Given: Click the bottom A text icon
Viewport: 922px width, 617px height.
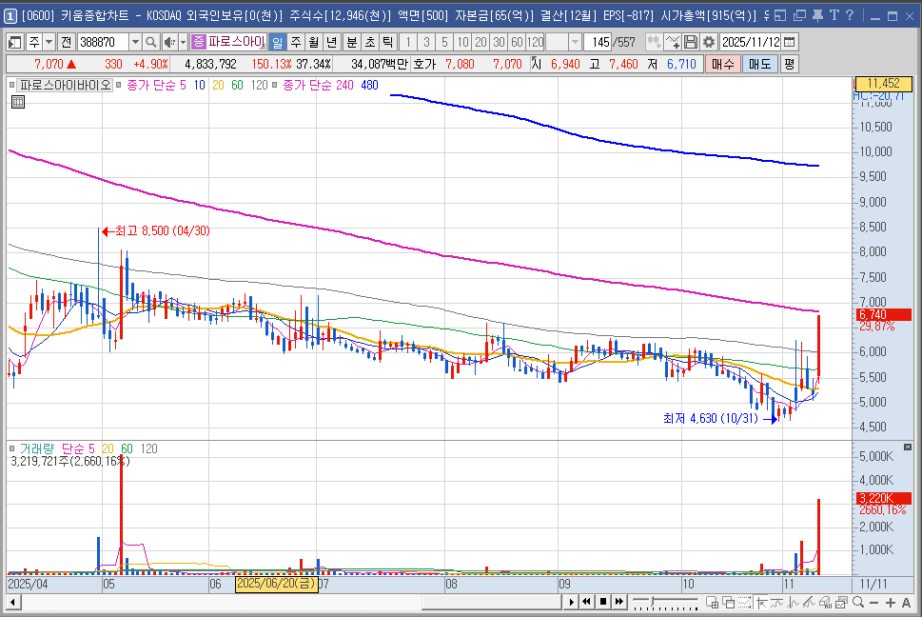Looking at the screenshot, I should (906, 603).
